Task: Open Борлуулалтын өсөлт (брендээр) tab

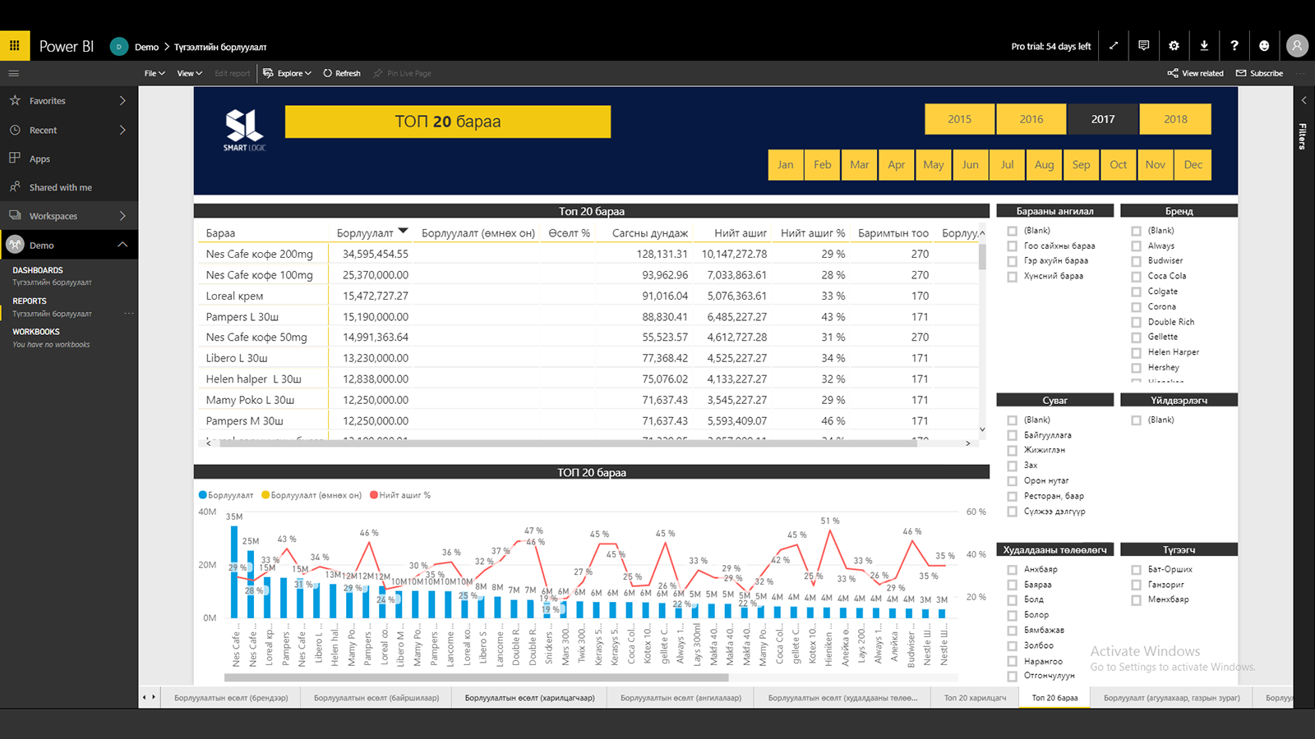Action: (x=231, y=698)
